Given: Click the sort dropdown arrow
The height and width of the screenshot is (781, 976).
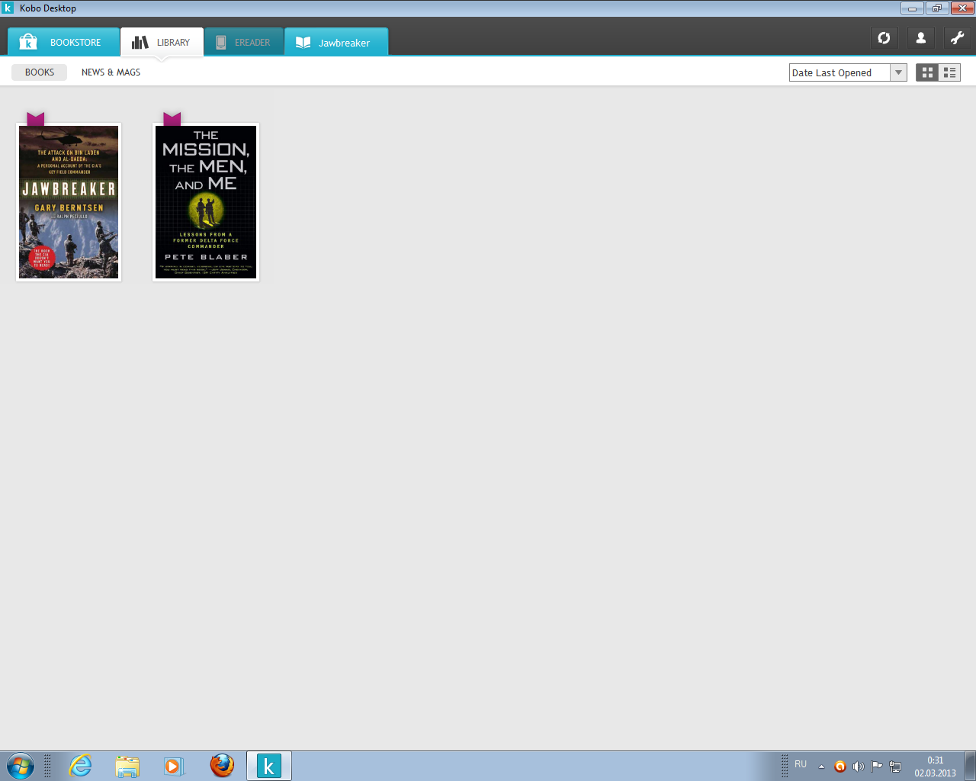Looking at the screenshot, I should pyautogui.click(x=898, y=72).
